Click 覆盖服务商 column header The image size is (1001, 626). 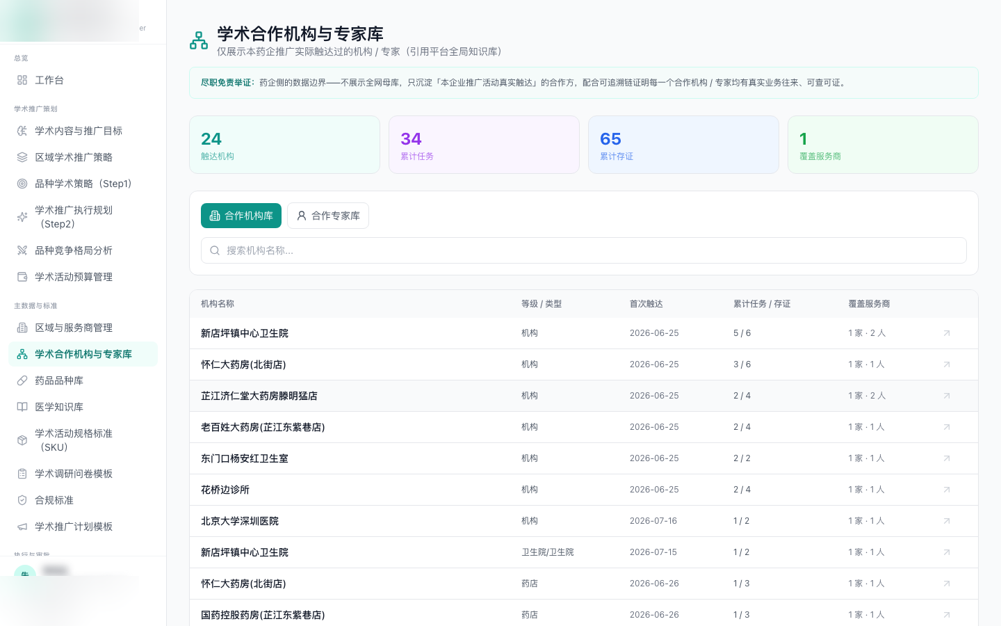pyautogui.click(x=869, y=304)
